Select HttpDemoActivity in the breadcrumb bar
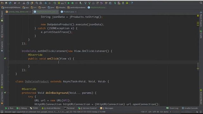 [x=96, y=8]
